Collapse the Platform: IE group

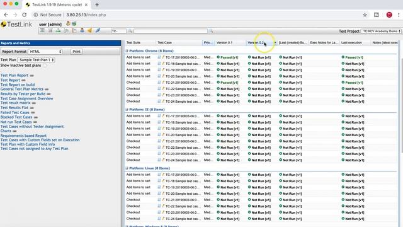click(127, 110)
